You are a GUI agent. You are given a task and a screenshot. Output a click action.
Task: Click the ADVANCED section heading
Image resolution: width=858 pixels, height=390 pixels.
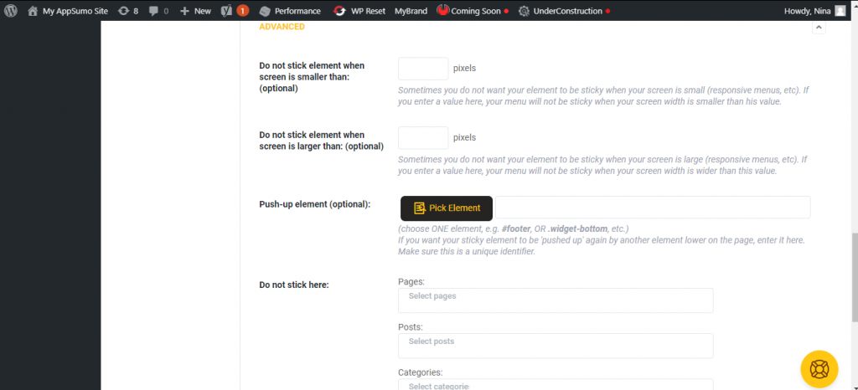[282, 27]
